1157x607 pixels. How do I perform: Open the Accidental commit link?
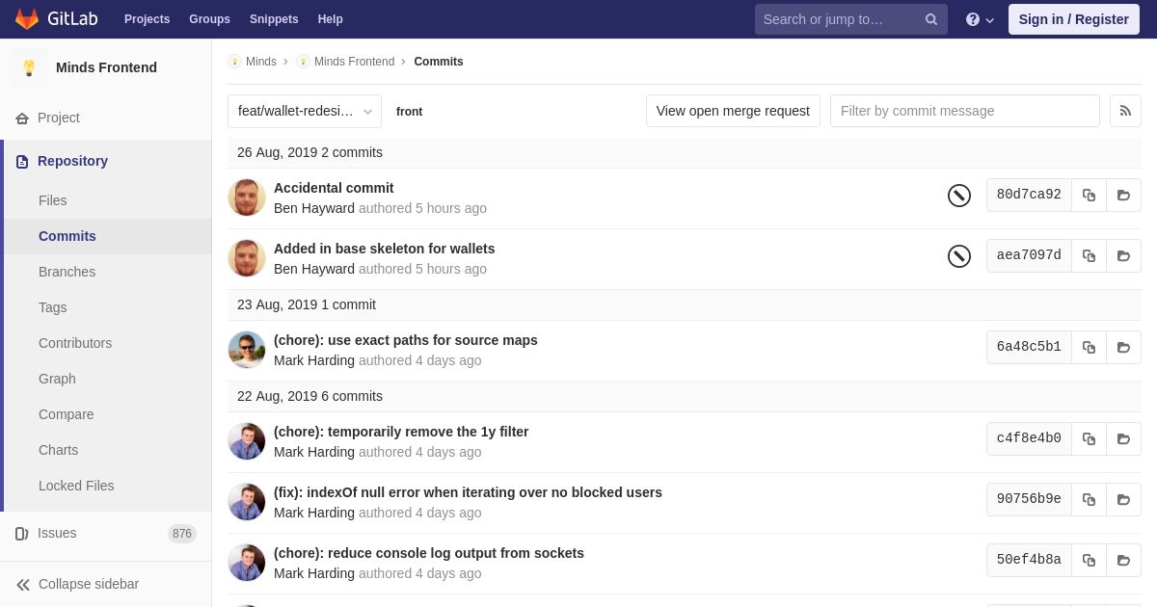(334, 188)
